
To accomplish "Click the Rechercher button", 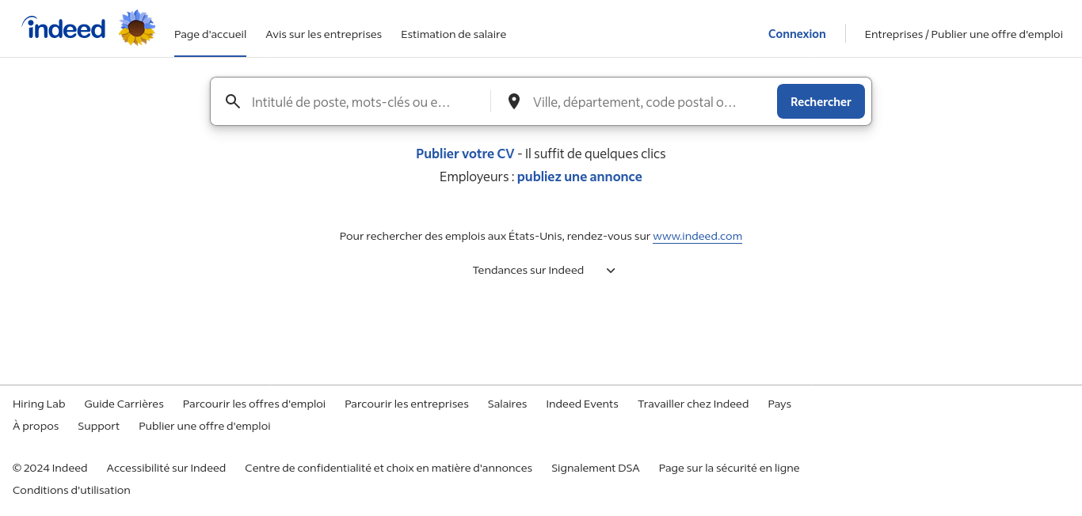I will click(821, 101).
